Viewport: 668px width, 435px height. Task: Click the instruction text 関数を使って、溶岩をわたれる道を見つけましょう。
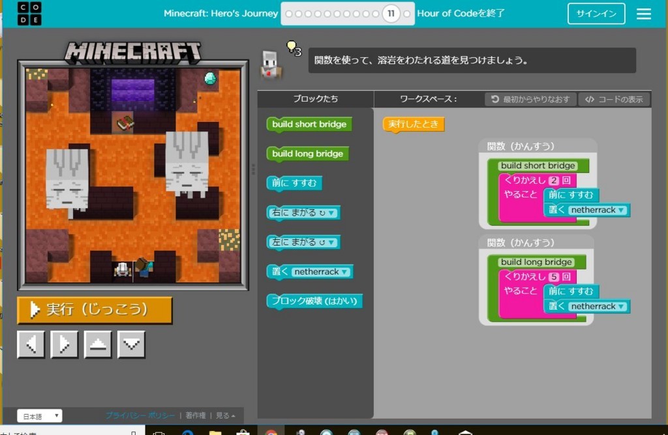coord(421,60)
